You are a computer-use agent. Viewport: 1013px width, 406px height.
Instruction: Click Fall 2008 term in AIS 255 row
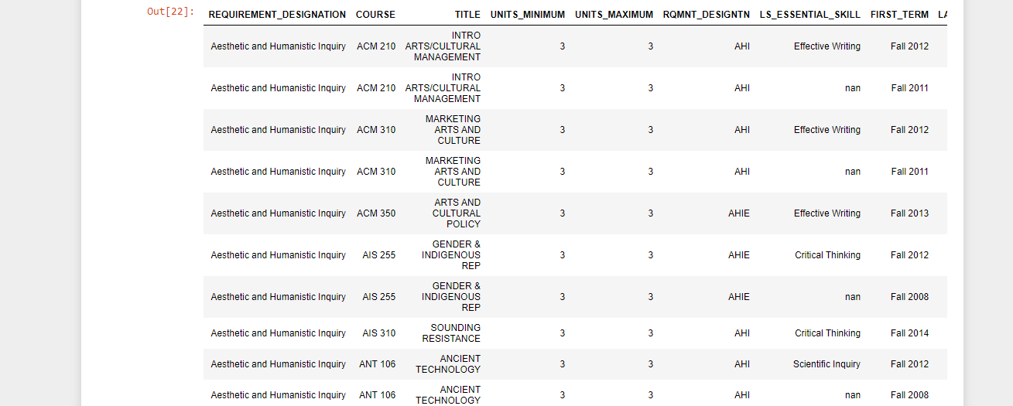click(x=909, y=297)
